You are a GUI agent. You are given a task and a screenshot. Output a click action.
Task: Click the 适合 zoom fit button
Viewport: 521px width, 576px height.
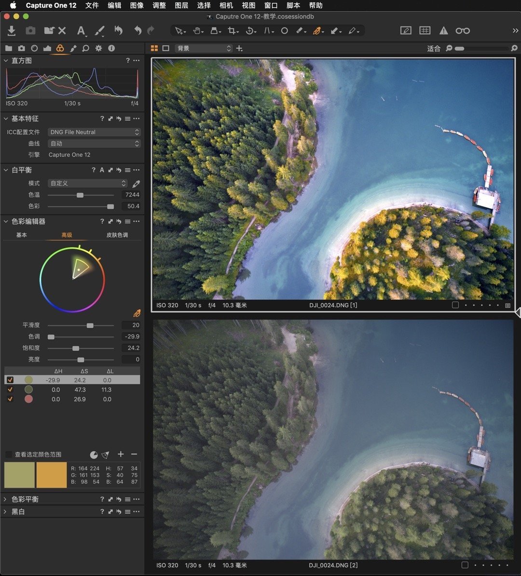434,49
